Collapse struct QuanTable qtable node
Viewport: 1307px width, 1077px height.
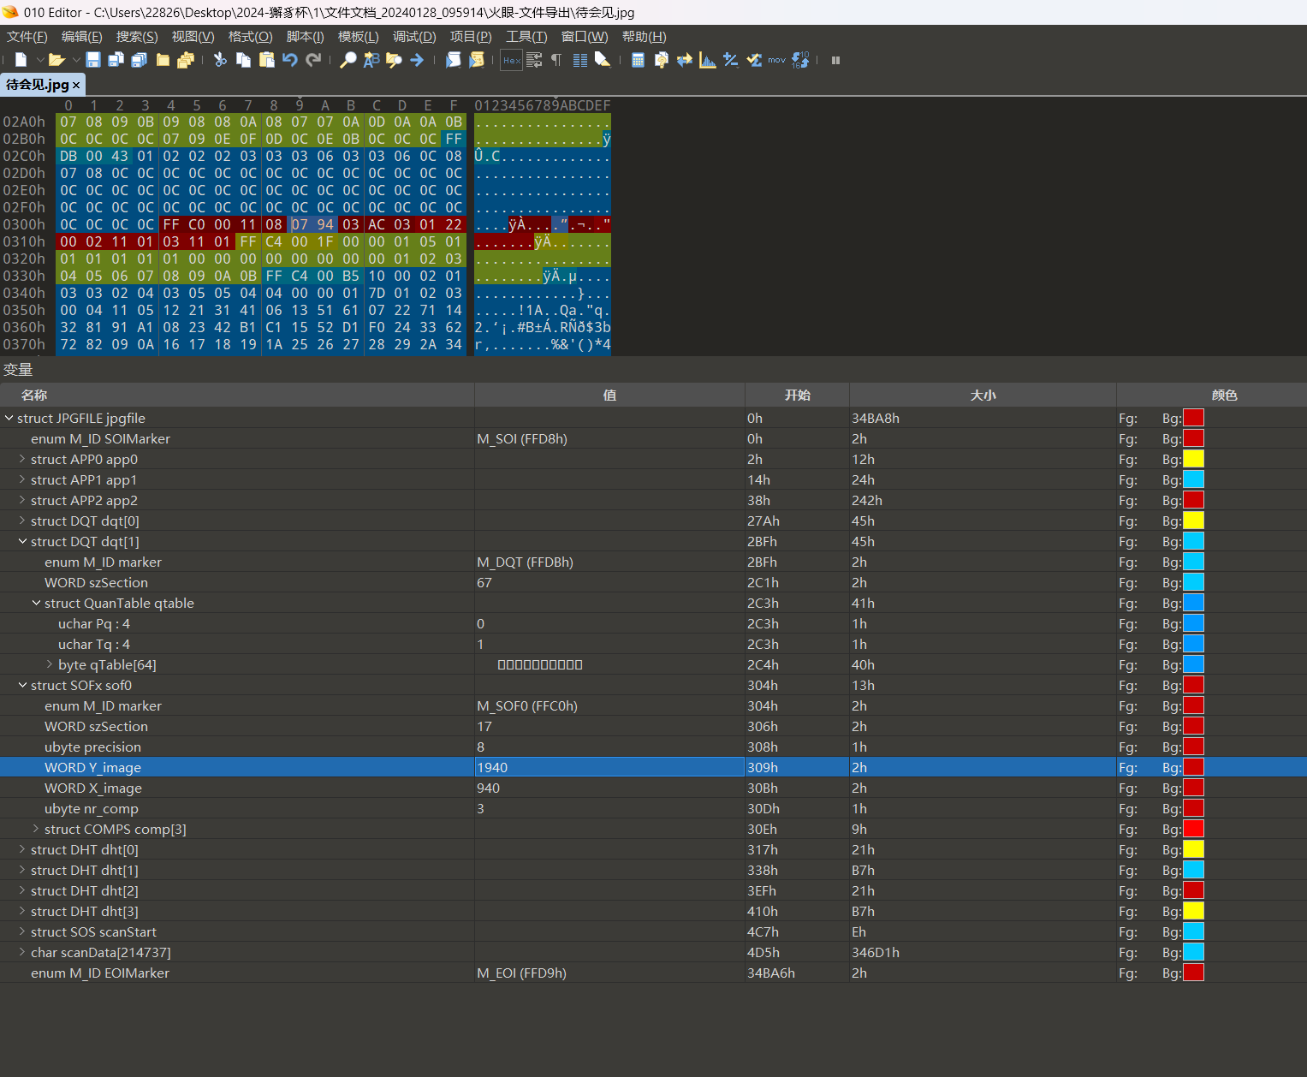point(36,603)
